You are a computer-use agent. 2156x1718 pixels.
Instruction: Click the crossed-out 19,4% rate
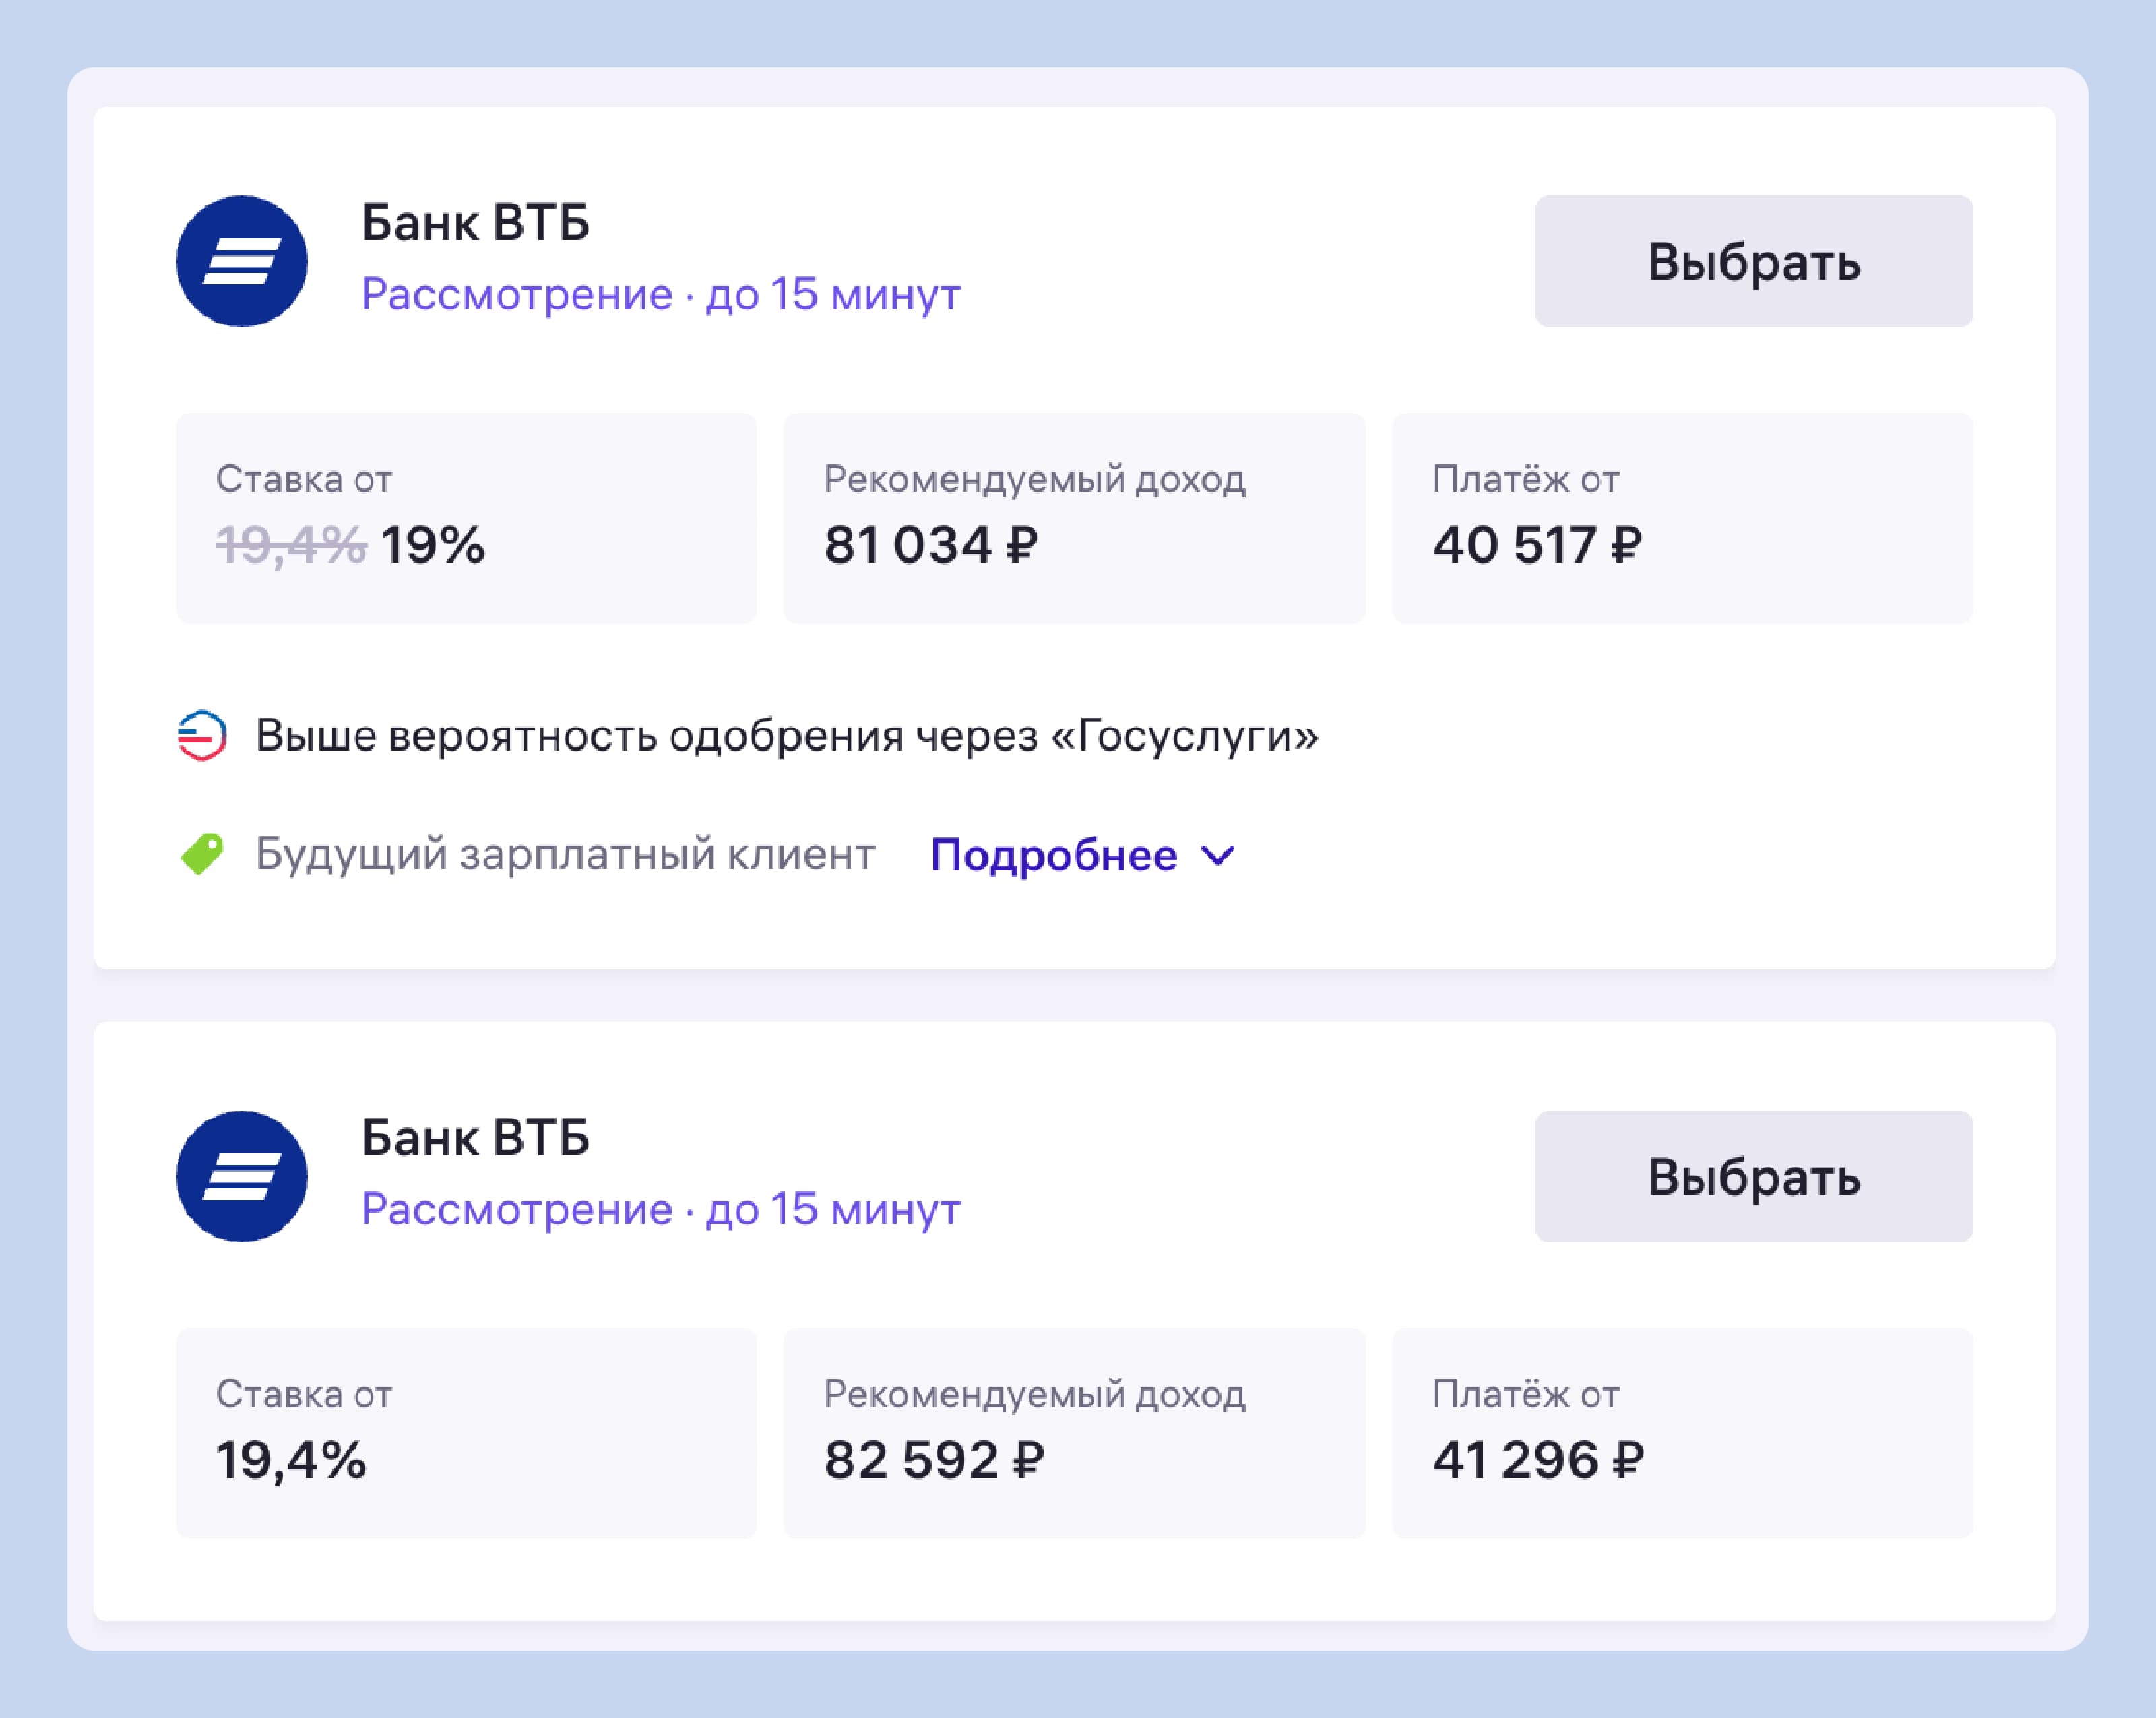tap(291, 546)
